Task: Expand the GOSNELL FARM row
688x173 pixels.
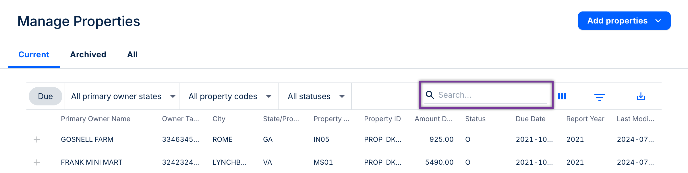Action: coord(37,139)
